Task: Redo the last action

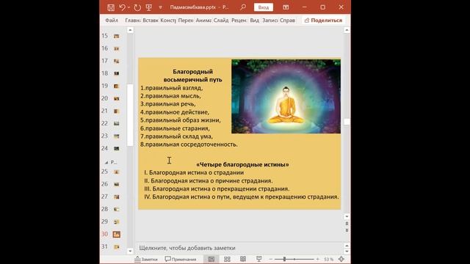Action: click(x=137, y=7)
